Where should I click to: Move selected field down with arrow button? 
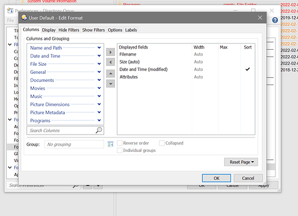110,84
